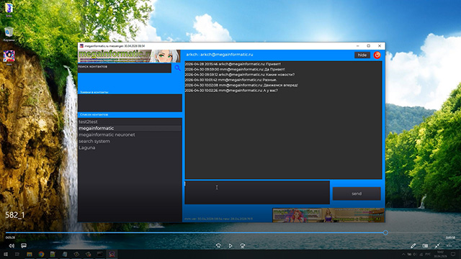This screenshot has height=259, width=461.
Task: Click the Заявки в контакты section label
Action: tap(94, 92)
